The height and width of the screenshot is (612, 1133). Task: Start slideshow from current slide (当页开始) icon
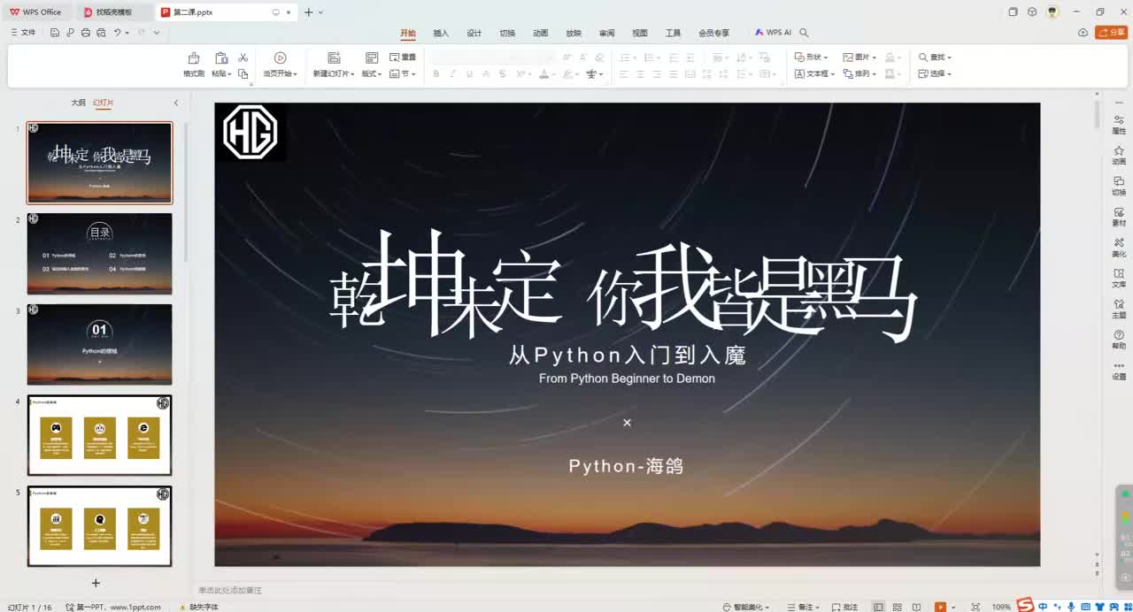click(280, 57)
